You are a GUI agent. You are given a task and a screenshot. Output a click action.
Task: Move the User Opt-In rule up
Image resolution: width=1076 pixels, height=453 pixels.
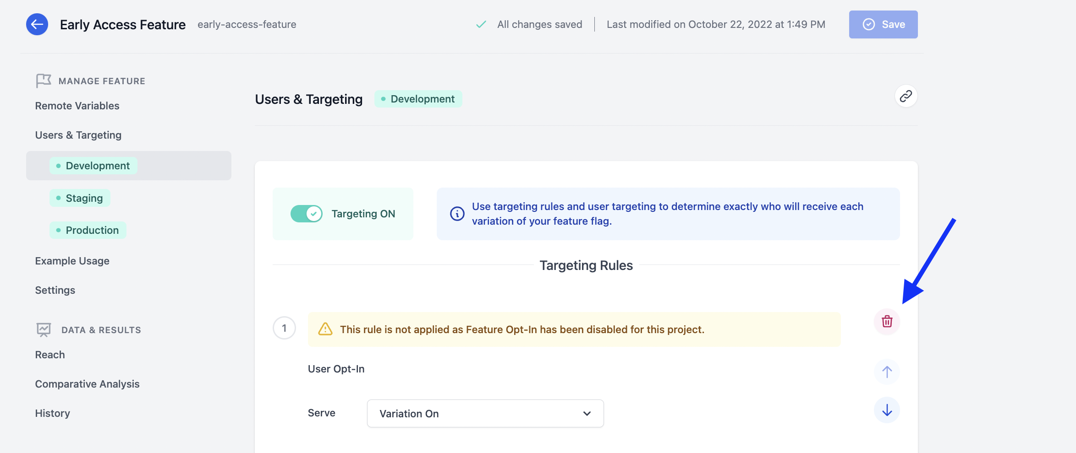click(887, 372)
